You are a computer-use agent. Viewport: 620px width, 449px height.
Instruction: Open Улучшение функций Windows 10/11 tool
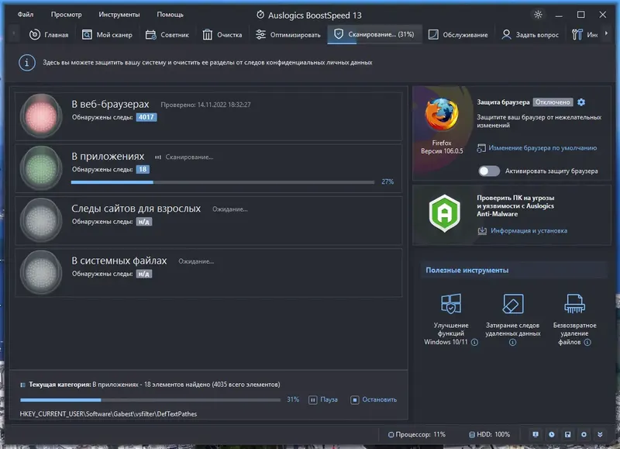point(451,319)
